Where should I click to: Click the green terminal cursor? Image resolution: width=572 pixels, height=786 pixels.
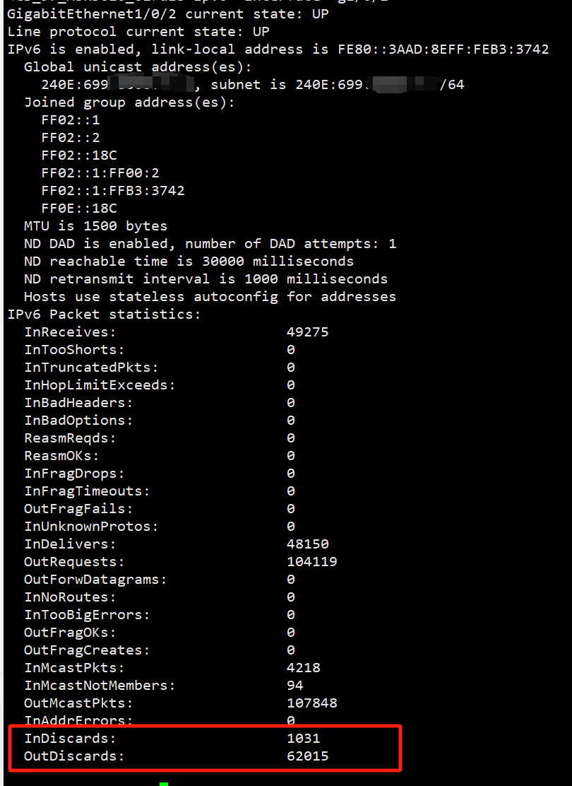(164, 783)
